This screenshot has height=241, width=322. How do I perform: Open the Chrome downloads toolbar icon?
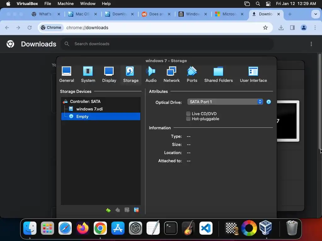(x=281, y=28)
